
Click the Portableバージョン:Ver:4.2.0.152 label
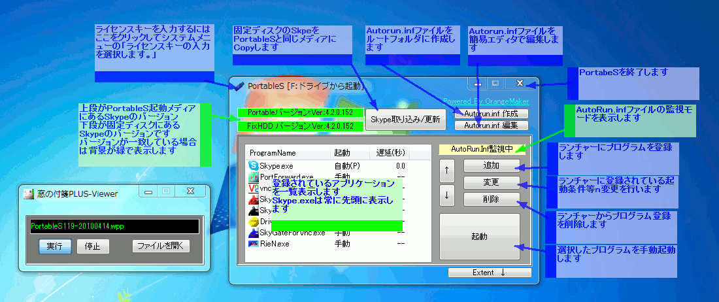point(301,112)
